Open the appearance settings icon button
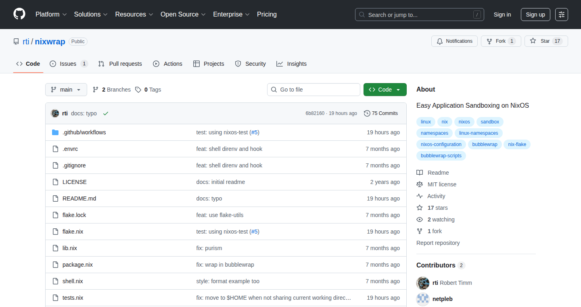This screenshot has height=307, width=581. (x=562, y=15)
